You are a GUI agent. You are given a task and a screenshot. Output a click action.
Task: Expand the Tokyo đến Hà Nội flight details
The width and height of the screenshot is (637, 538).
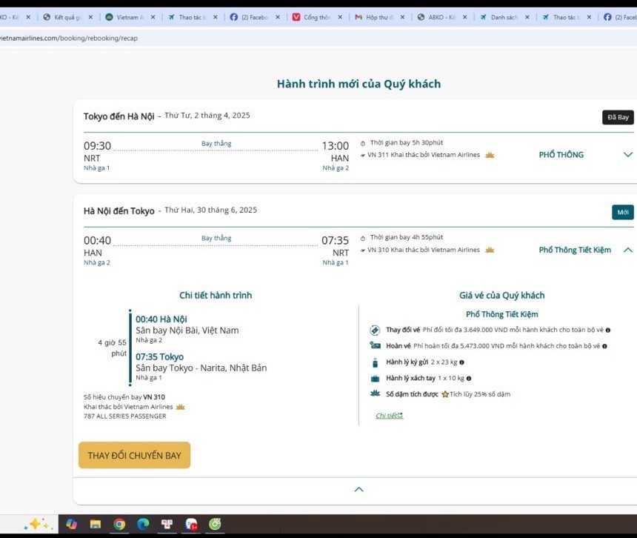point(627,155)
